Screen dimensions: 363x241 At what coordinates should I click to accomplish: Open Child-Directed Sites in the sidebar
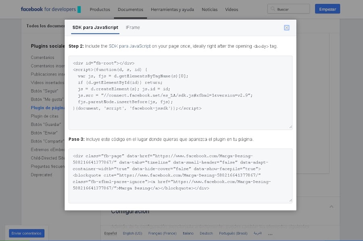[48, 158]
